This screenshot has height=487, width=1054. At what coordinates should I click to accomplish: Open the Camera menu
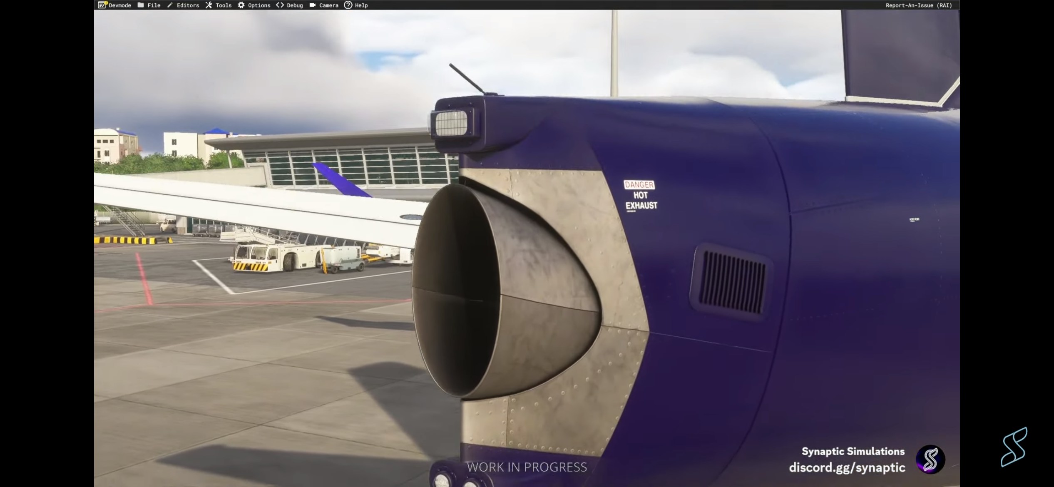[x=329, y=5]
